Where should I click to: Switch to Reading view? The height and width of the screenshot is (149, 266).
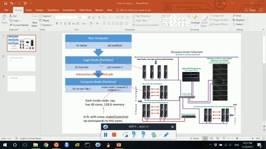218,138
